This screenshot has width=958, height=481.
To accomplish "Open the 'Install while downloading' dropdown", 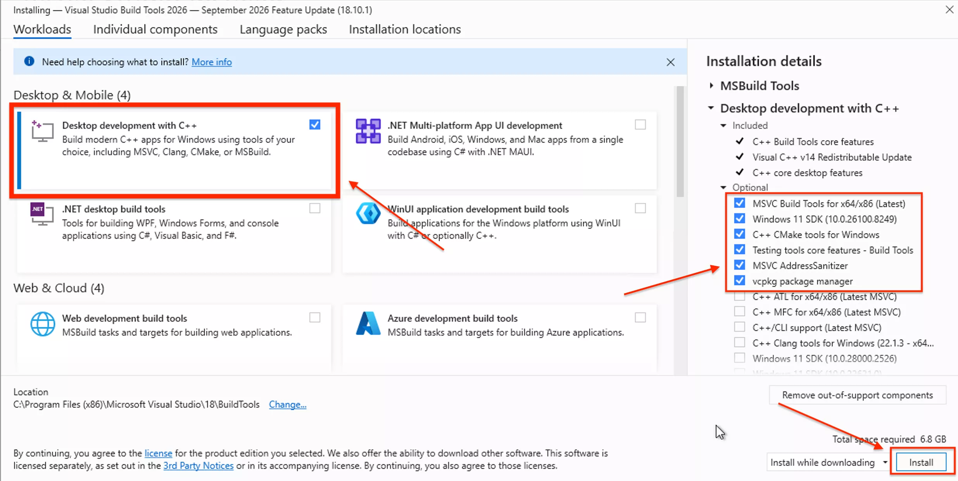I will [828, 462].
